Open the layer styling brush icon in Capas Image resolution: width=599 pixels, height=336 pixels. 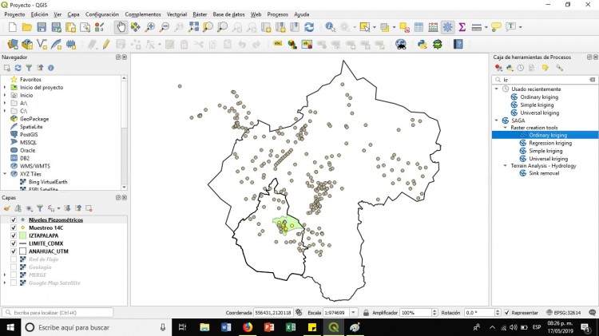point(7,208)
